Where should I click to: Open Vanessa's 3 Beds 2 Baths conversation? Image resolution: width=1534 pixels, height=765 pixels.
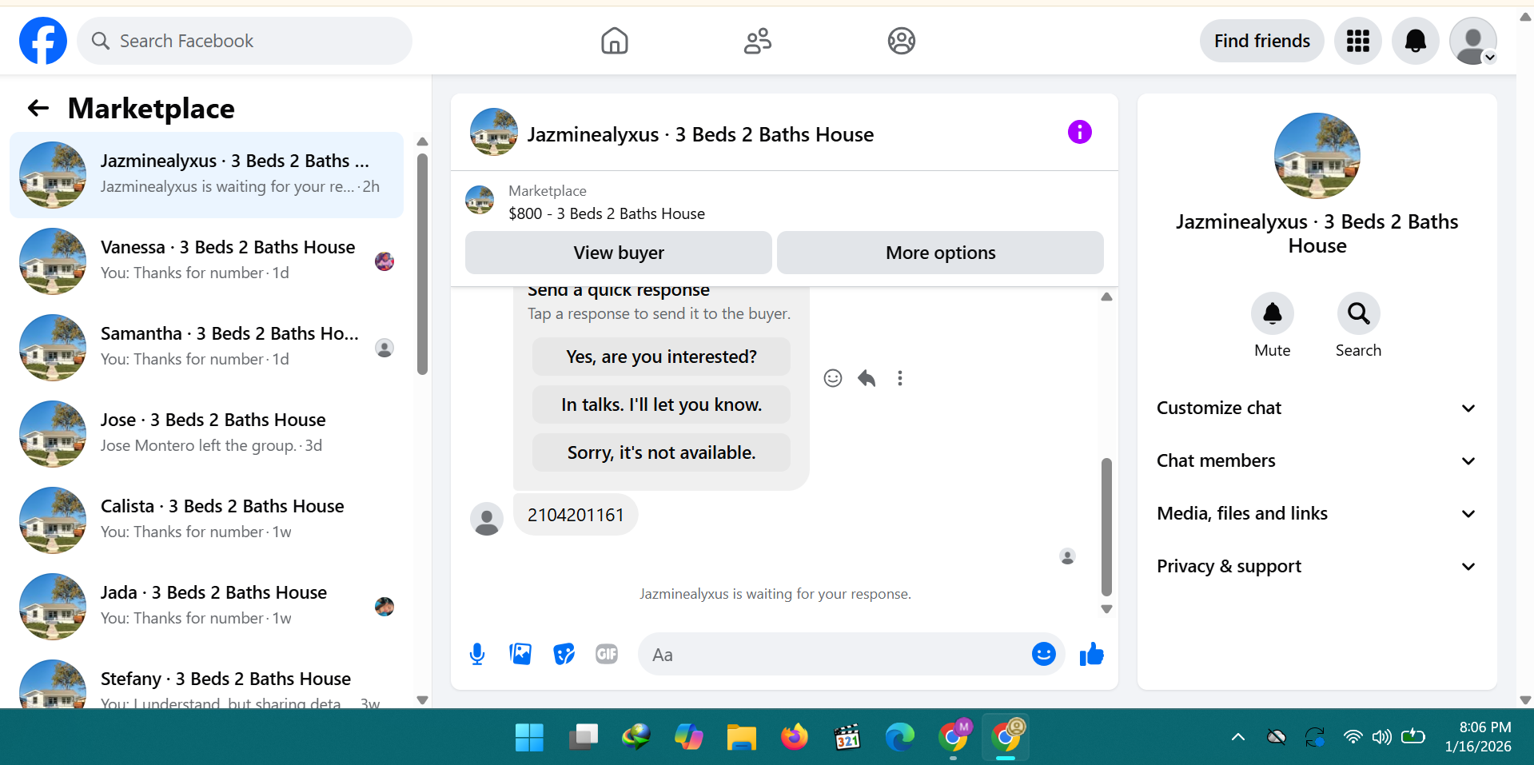tap(206, 261)
